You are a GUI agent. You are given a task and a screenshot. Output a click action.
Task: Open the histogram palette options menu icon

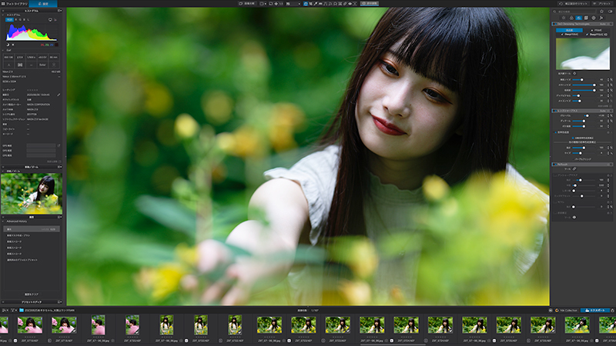(x=60, y=11)
